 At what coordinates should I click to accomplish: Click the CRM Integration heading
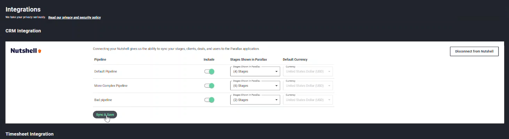(x=23, y=31)
